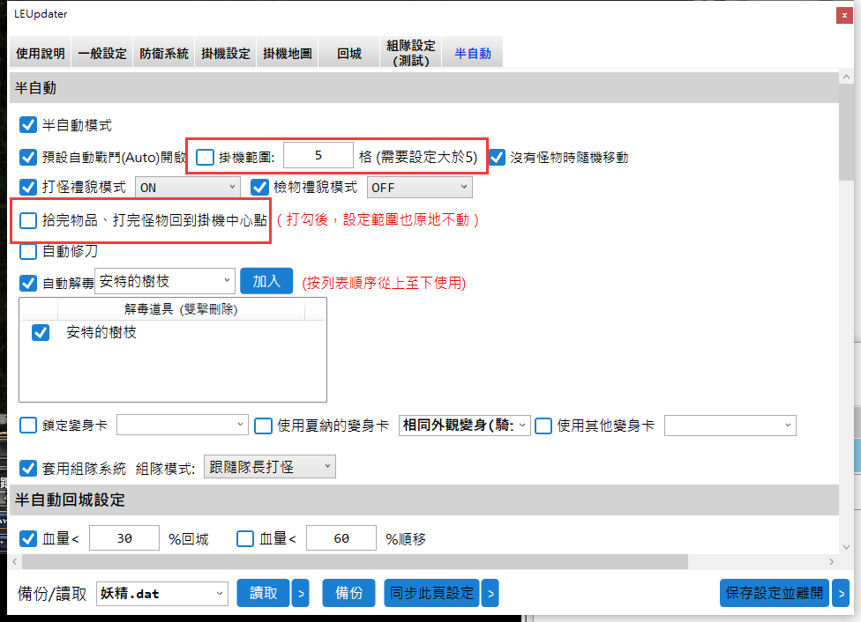The image size is (861, 622).
Task: Click the 讀取 button
Action: (263, 593)
